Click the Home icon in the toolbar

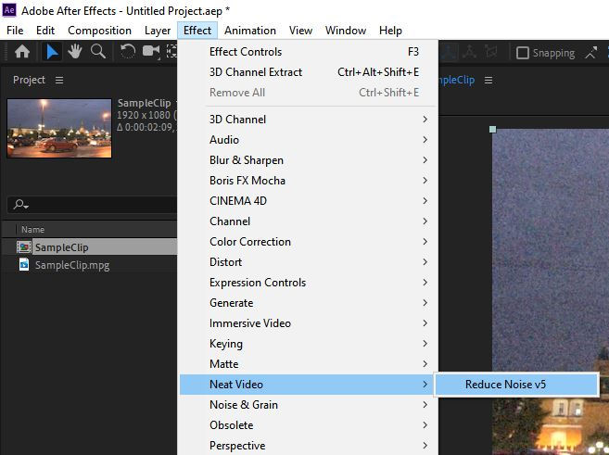[22, 53]
